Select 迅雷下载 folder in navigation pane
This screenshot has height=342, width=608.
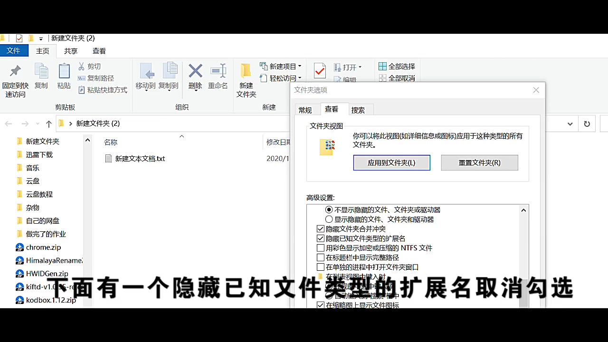tap(39, 154)
